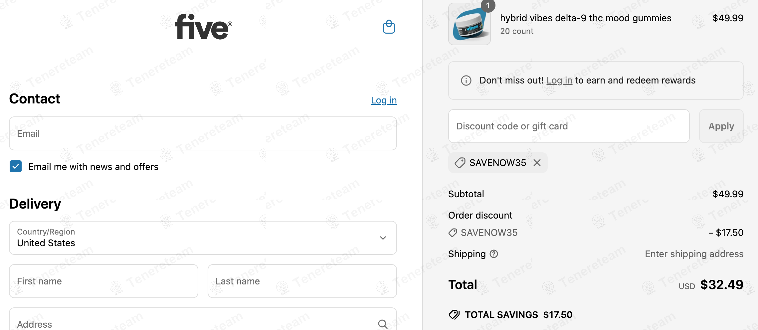The width and height of the screenshot is (758, 330).
Task: Click Log in link in rewards banner
Action: [559, 81]
